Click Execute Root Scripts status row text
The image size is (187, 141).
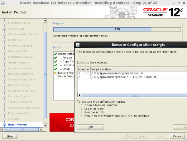tap(66, 73)
